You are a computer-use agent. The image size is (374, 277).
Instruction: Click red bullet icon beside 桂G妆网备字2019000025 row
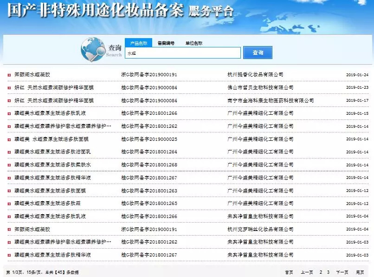[9, 139]
